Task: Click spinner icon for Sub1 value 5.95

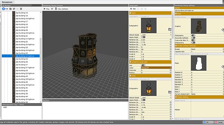Action: tap(171, 40)
